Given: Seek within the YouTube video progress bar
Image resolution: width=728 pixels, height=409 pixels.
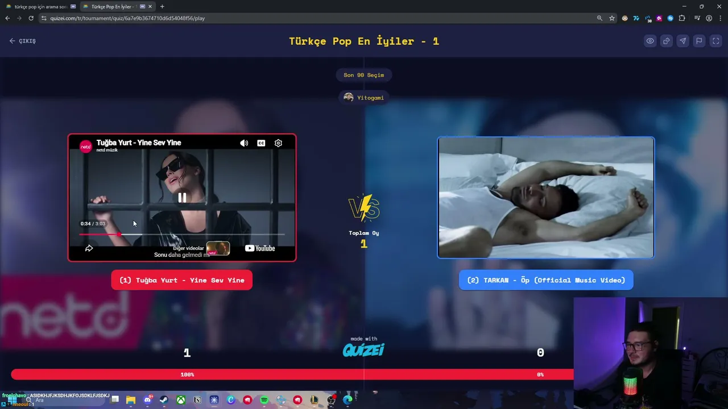Looking at the screenshot, I should coord(182,234).
